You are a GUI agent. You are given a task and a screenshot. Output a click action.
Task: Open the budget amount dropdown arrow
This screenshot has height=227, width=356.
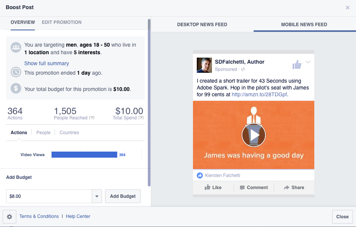point(97,196)
